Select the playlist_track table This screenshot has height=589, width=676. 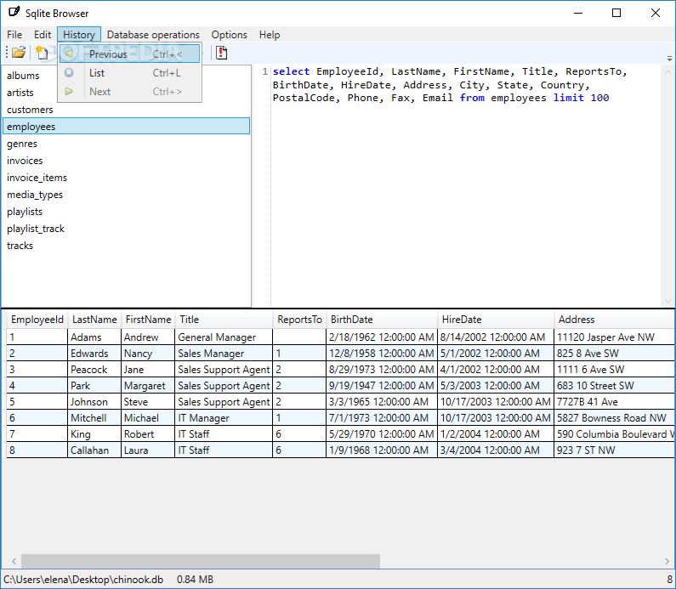(x=126, y=229)
